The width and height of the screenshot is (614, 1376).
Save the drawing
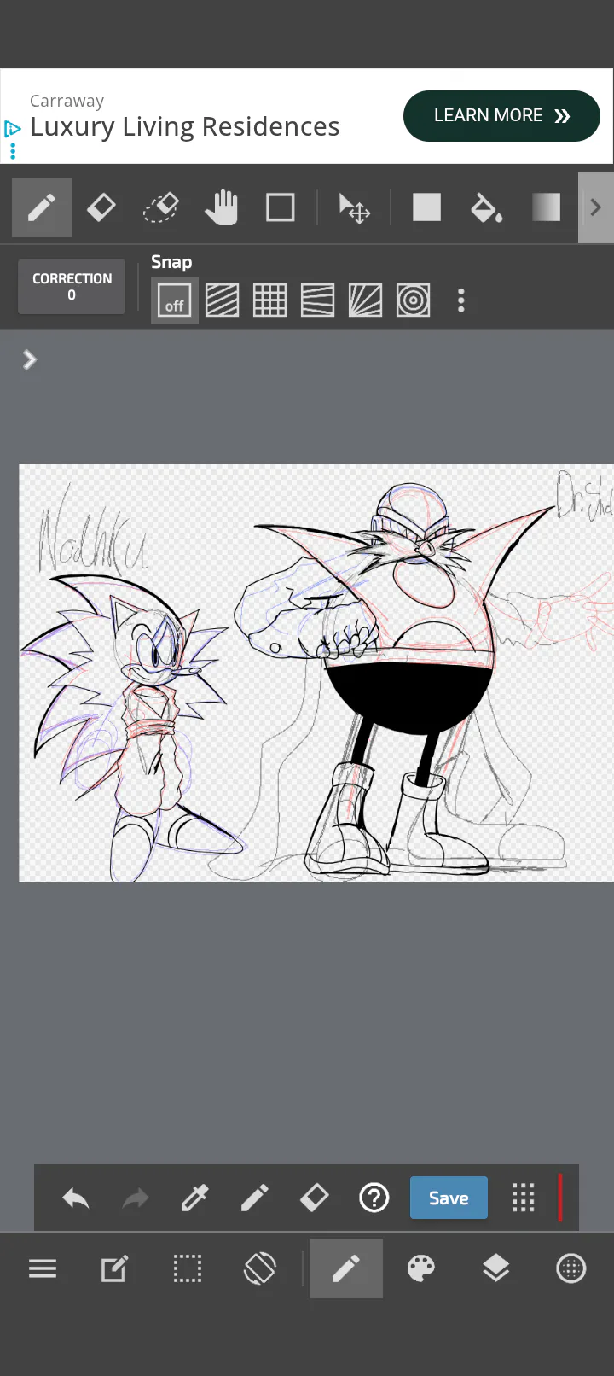(x=449, y=1198)
